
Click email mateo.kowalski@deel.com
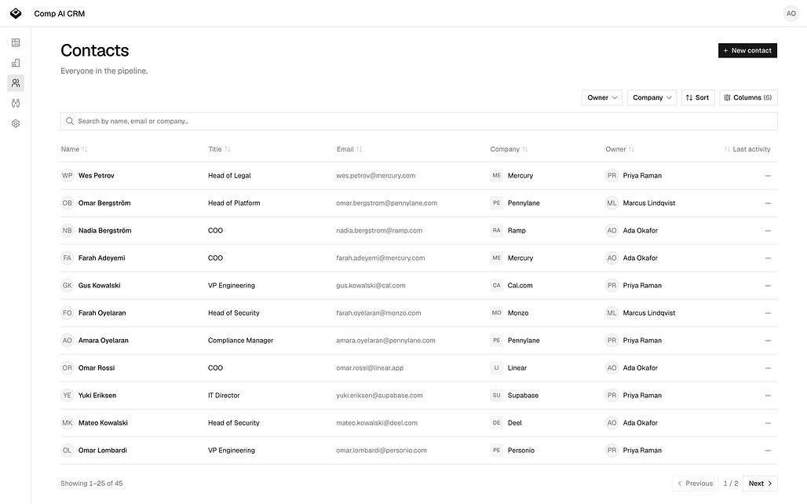point(377,422)
